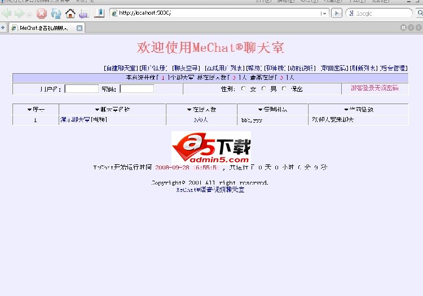Click the Google search engine icon

[x=351, y=13]
